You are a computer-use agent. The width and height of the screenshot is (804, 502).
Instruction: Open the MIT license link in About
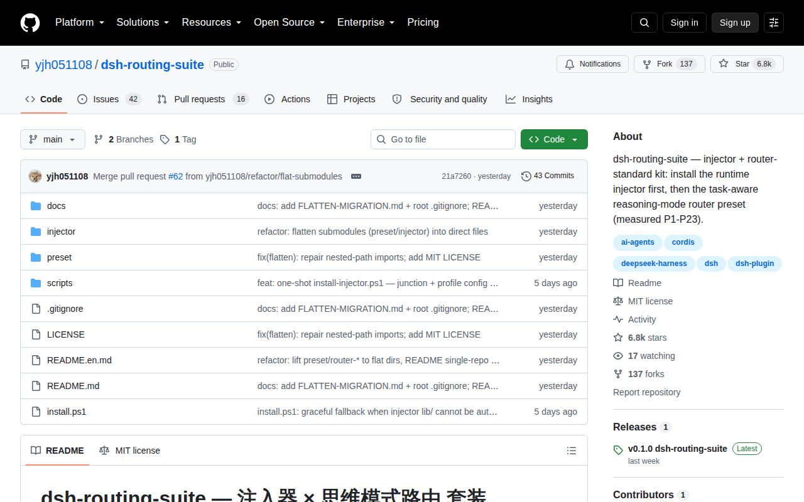point(643,301)
